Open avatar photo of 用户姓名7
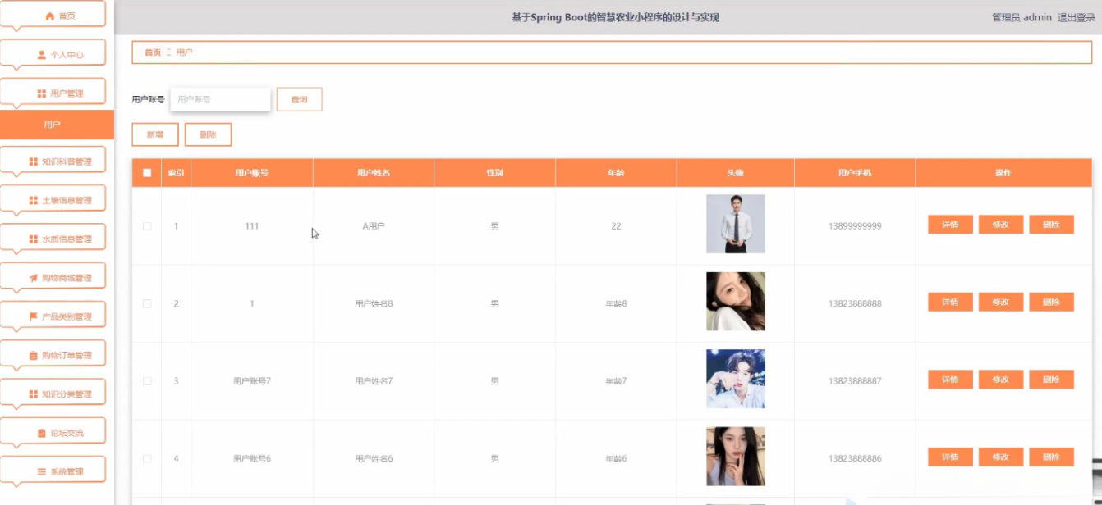Viewport: 1102px width, 505px height. [736, 379]
